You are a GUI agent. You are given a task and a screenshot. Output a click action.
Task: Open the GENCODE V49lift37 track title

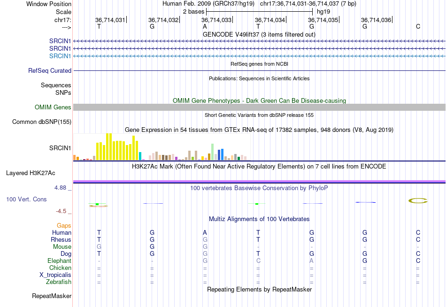click(259, 34)
